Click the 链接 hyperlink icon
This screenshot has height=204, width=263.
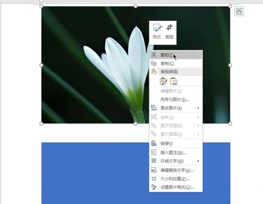(154, 143)
